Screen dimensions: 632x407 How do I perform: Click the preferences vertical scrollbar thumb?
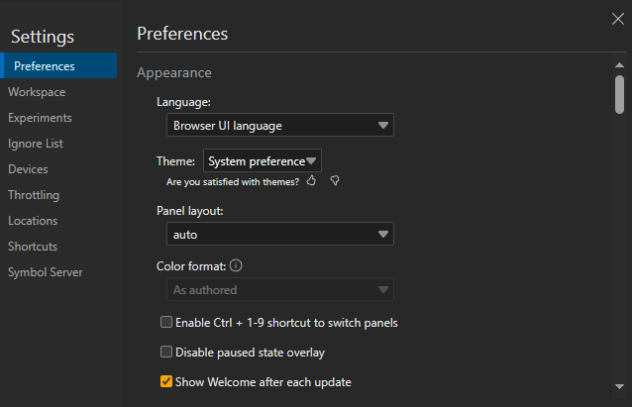click(619, 93)
